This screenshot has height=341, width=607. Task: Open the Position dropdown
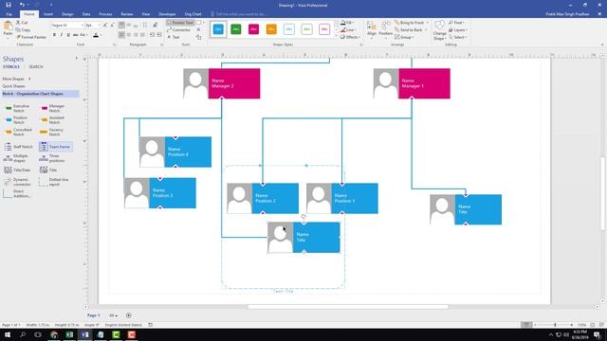tap(386, 29)
